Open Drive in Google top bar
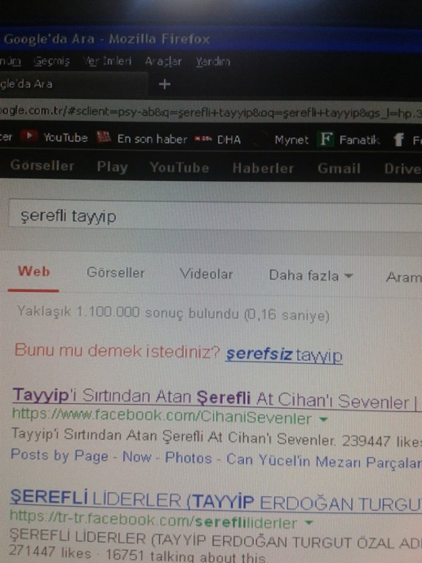422x563 pixels. [x=402, y=169]
